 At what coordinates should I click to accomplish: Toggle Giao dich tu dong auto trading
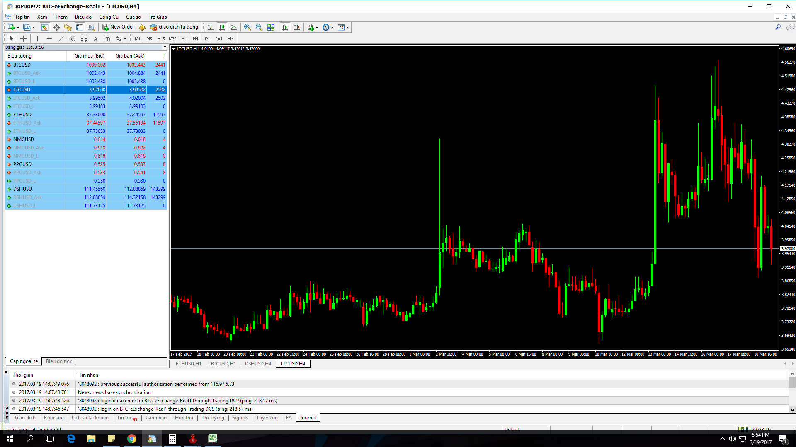174,27
